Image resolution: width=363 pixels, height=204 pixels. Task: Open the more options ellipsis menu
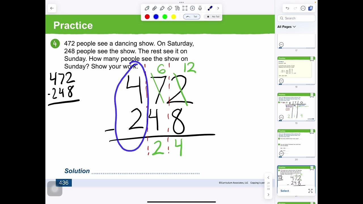303,8
